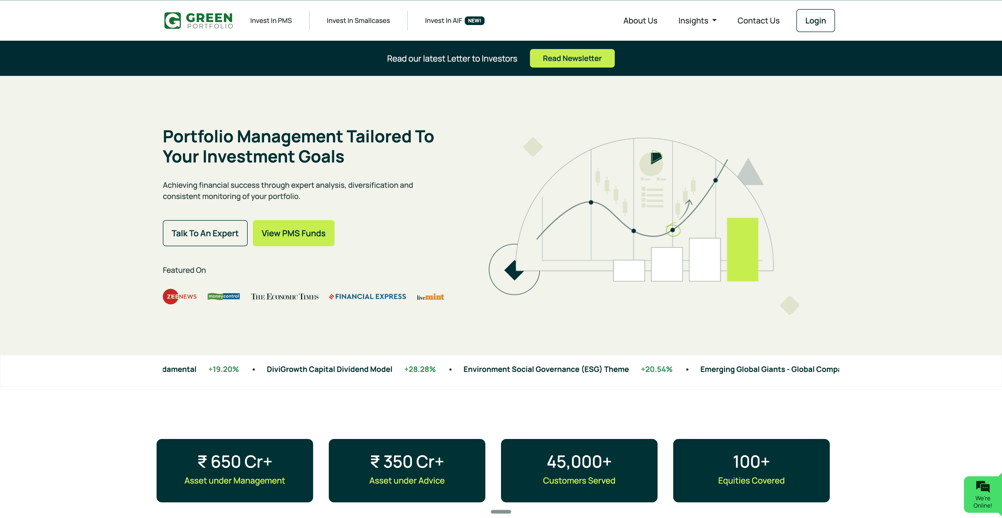Image resolution: width=1002 pixels, height=518 pixels.
Task: Select the Zee News featured logo
Action: [179, 296]
